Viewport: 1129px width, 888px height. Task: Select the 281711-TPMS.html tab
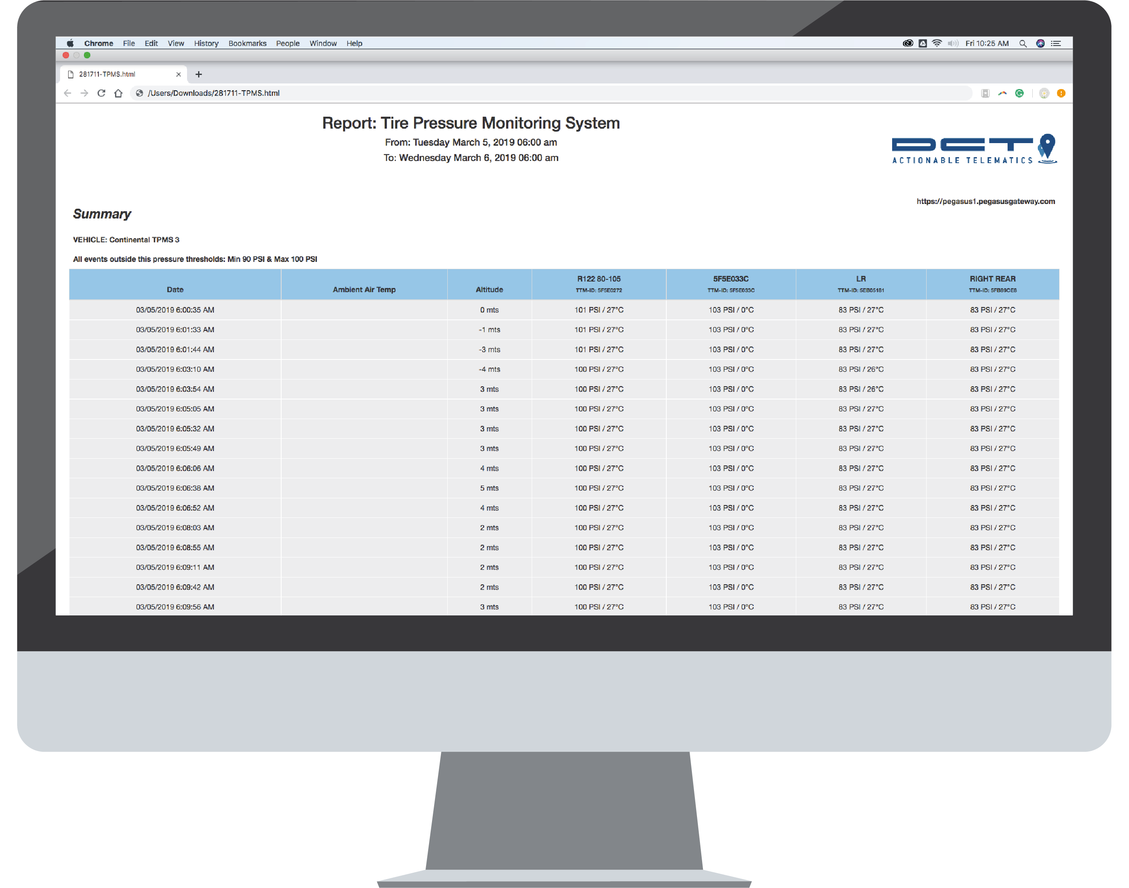click(x=123, y=75)
